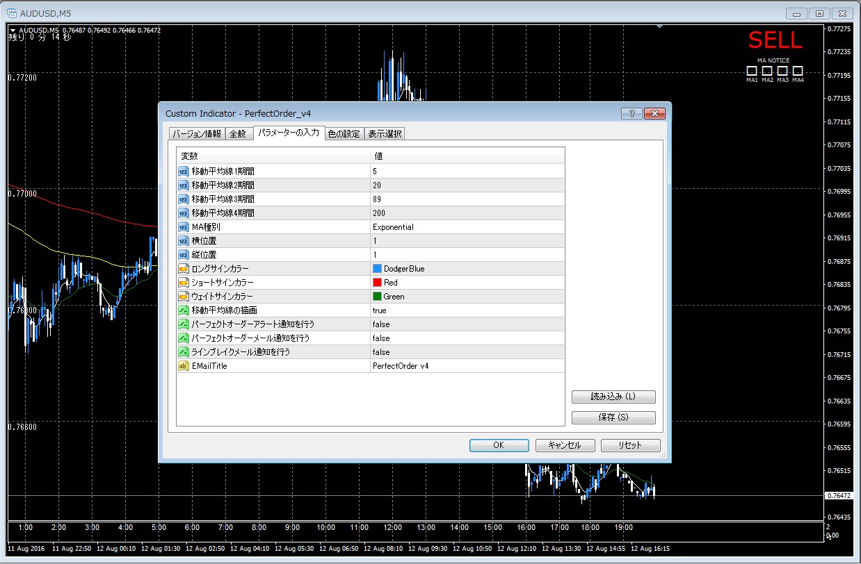This screenshot has height=564, width=861.
Task: Click the MA NOTICE label on chart
Action: [x=773, y=60]
